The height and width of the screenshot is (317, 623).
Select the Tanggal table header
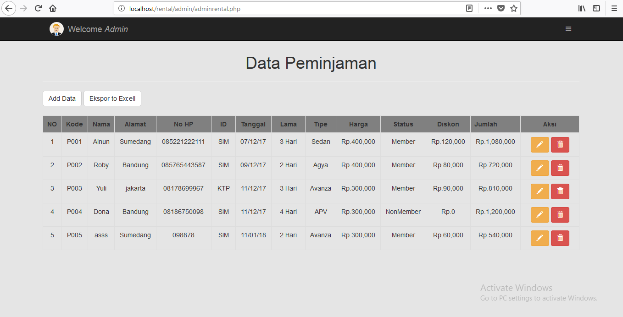coord(253,124)
